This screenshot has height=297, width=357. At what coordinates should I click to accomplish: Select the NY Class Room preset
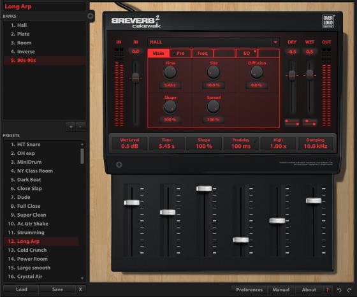click(x=41, y=171)
